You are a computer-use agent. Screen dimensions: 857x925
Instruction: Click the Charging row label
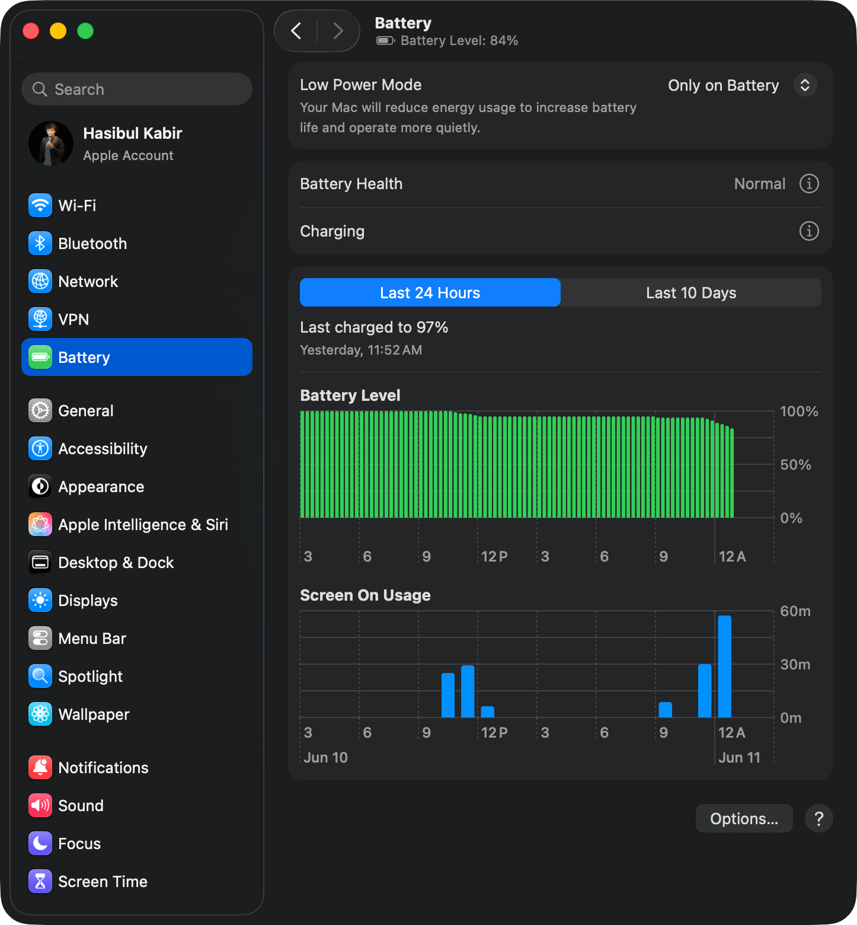point(332,231)
